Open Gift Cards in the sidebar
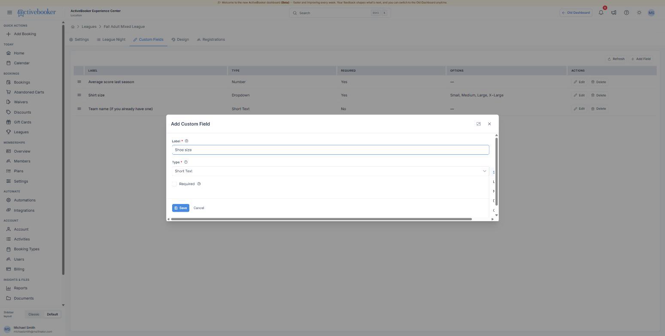The height and width of the screenshot is (336, 665). 22,122
